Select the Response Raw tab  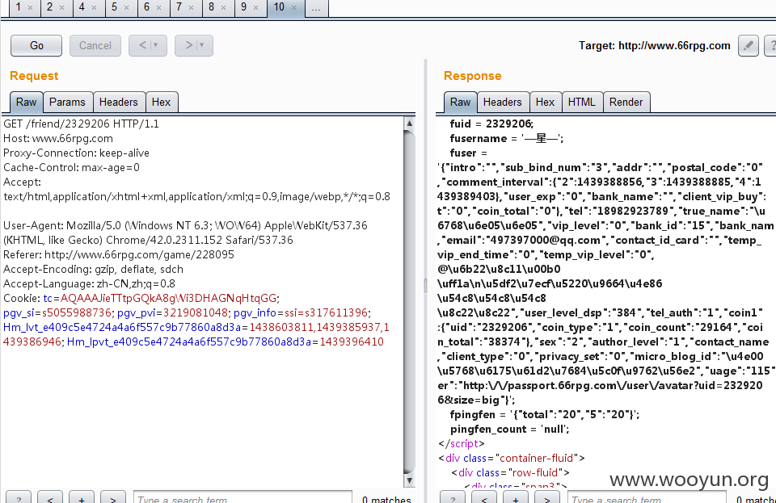pyautogui.click(x=460, y=103)
